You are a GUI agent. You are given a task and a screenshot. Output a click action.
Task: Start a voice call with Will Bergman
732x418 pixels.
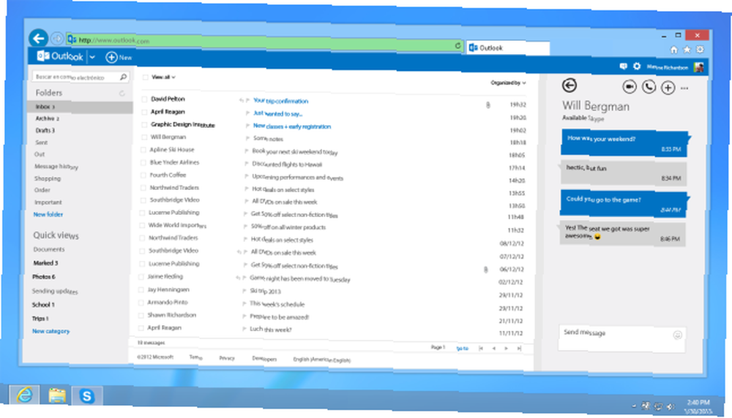[x=649, y=87]
